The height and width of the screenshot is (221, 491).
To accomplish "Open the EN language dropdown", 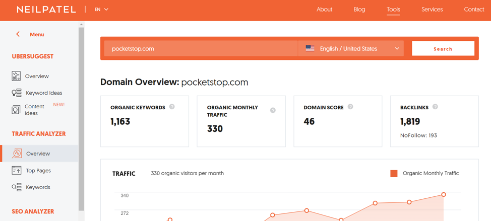I will click(101, 10).
